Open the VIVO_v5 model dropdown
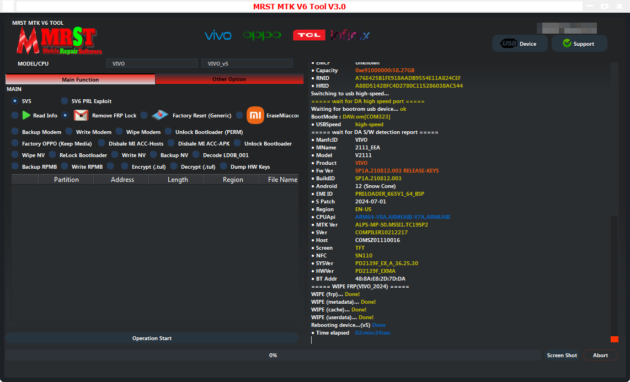The width and height of the screenshot is (630, 382). point(247,63)
